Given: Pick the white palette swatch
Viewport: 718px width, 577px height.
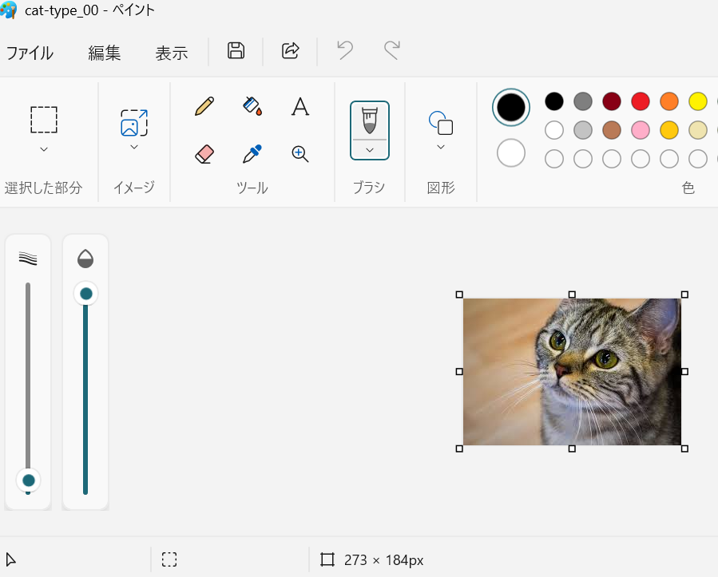Looking at the screenshot, I should [x=554, y=130].
